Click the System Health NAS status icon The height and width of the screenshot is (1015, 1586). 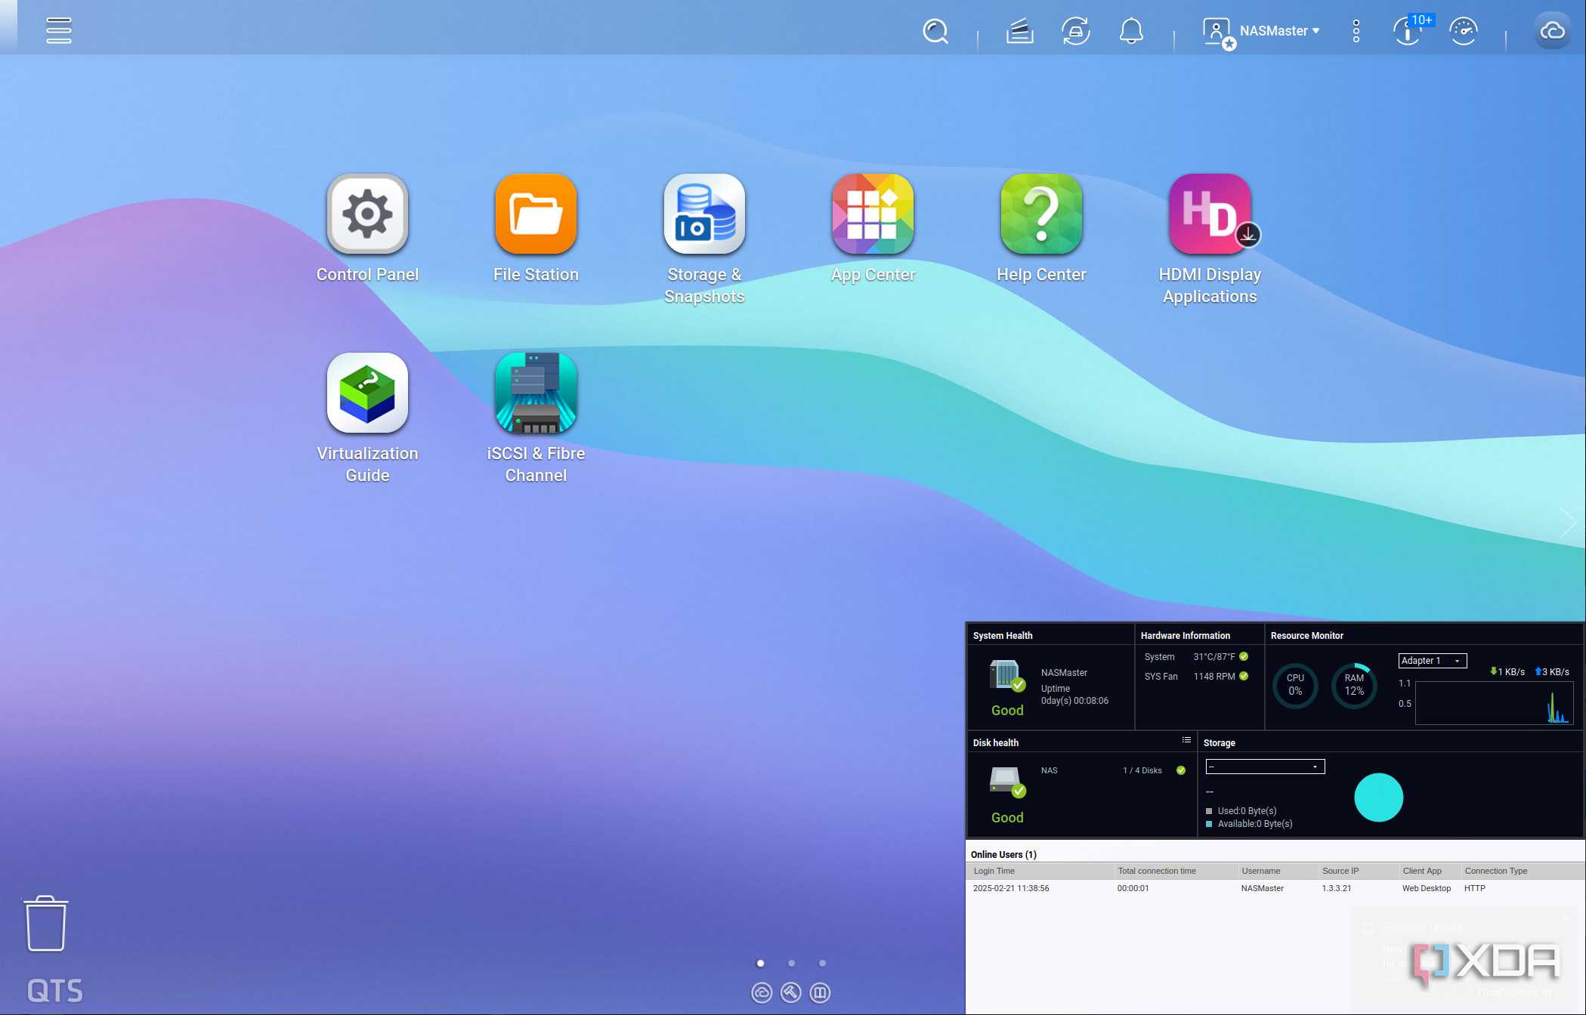(x=1006, y=676)
